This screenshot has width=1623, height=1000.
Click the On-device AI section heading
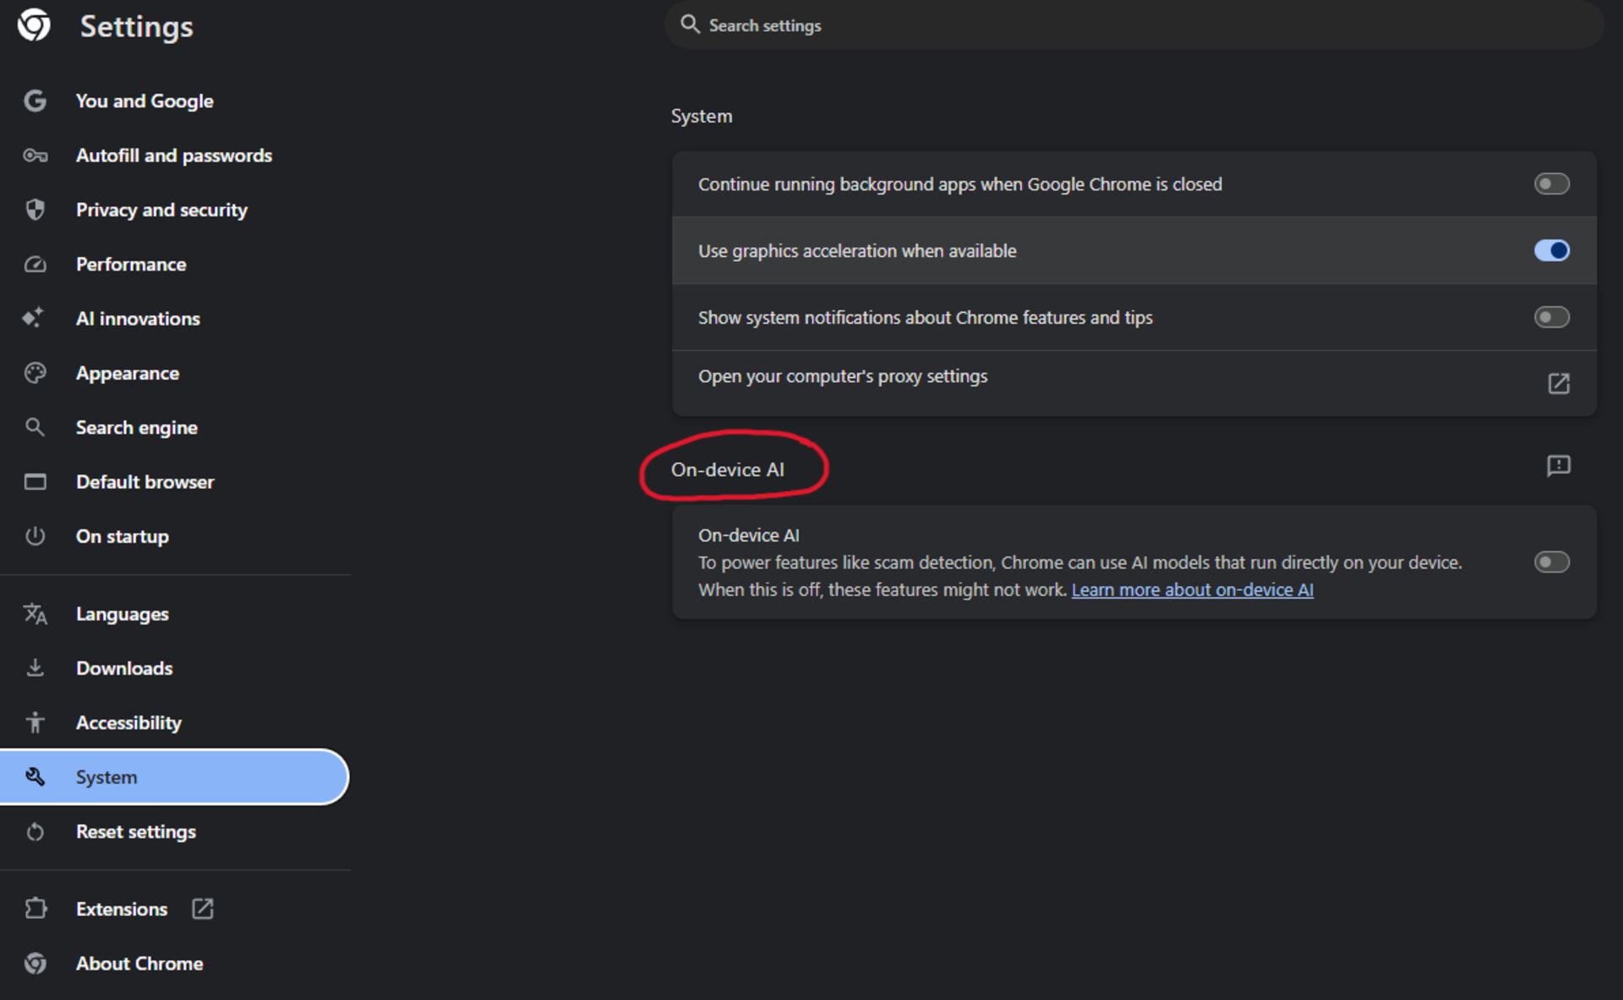pos(728,469)
